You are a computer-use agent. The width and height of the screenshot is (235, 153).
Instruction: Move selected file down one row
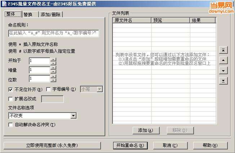click(223, 71)
